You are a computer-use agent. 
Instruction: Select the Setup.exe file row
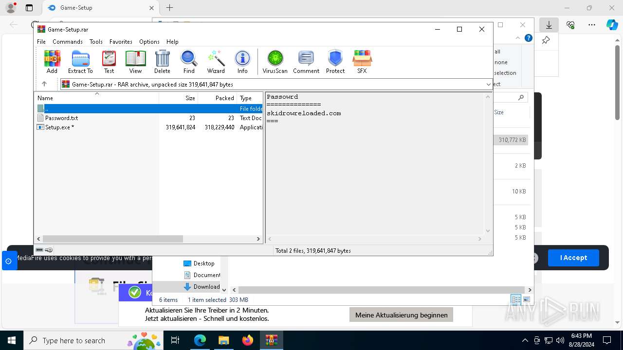[x=149, y=127]
